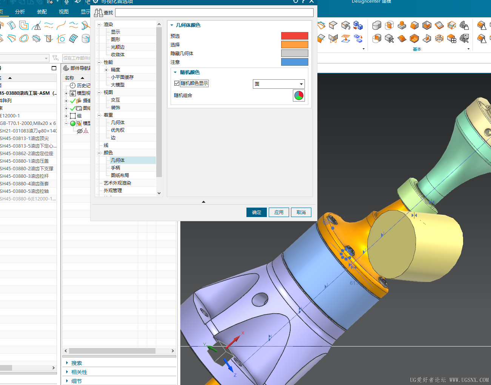Click the Unite bodies icon in ribbon

(x=377, y=26)
